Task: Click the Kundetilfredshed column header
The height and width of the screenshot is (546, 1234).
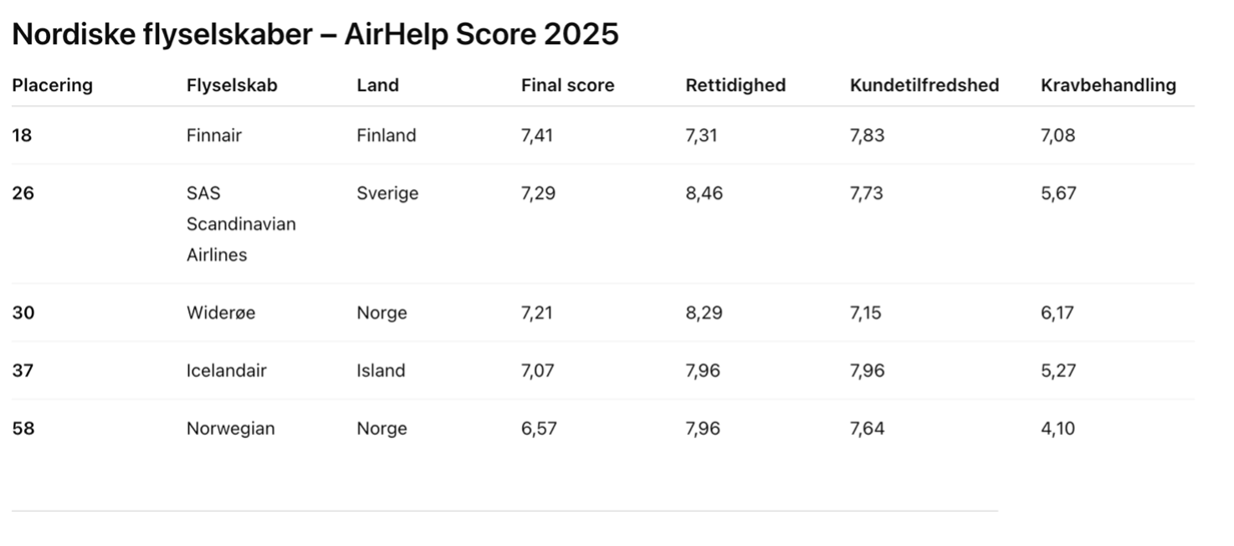Action: [924, 85]
